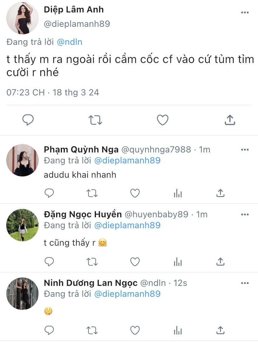Share Ninh Dương Lan Ngọc's emoji reply

click(220, 330)
